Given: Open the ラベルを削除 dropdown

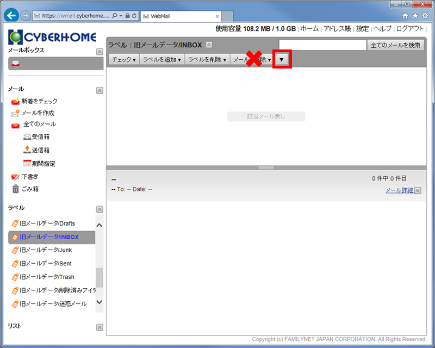Looking at the screenshot, I should [x=207, y=60].
